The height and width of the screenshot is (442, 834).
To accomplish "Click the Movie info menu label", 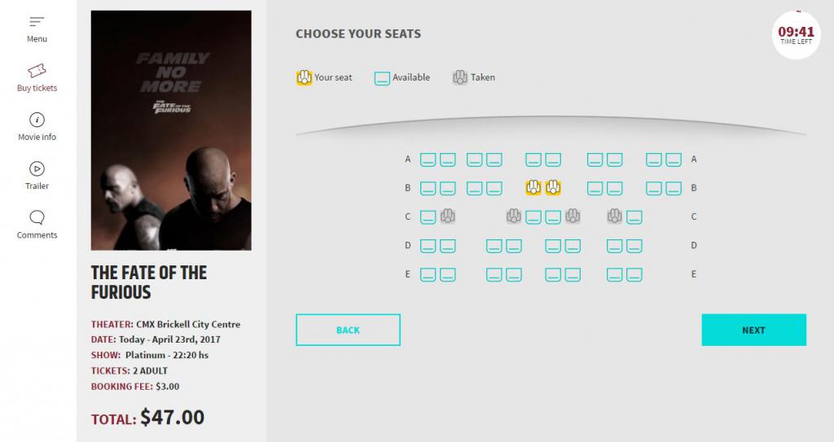I will [37, 137].
